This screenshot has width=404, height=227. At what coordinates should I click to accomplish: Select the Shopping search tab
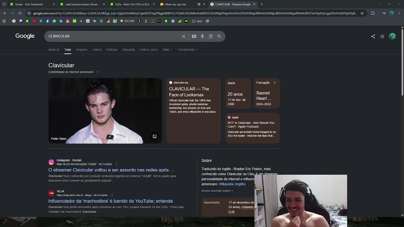pos(128,49)
